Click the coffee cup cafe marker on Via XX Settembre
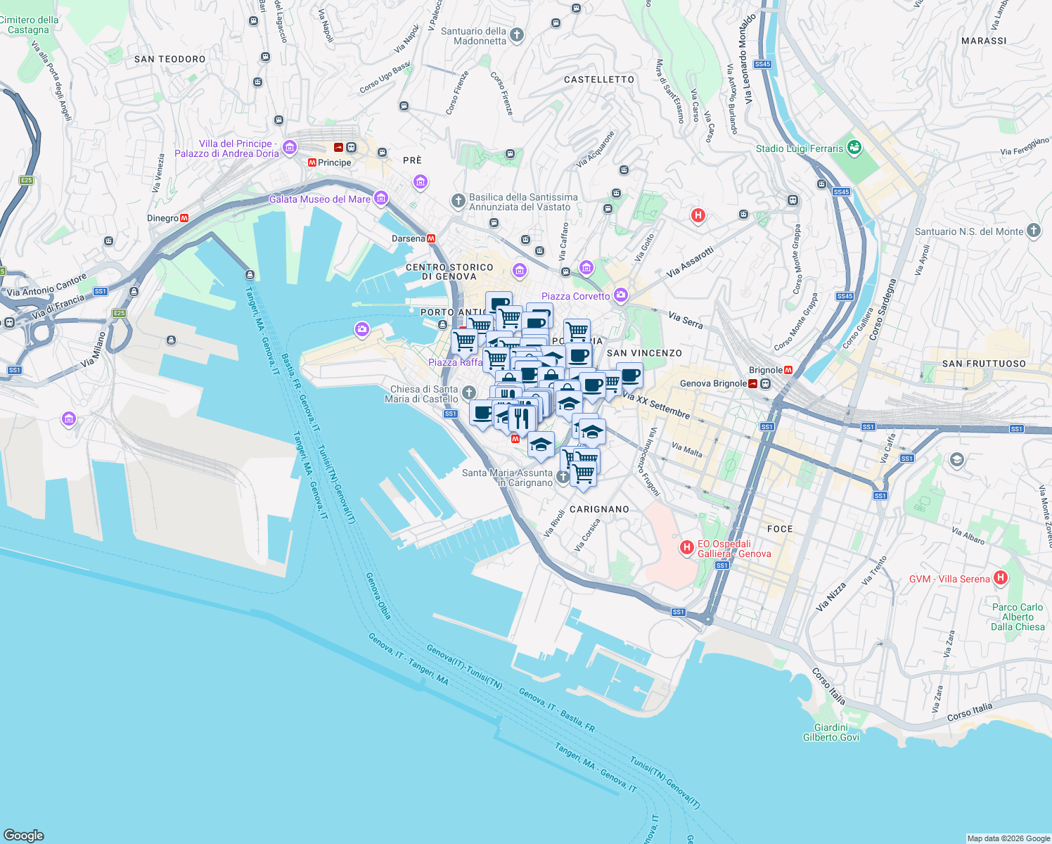The image size is (1052, 844). point(631,376)
